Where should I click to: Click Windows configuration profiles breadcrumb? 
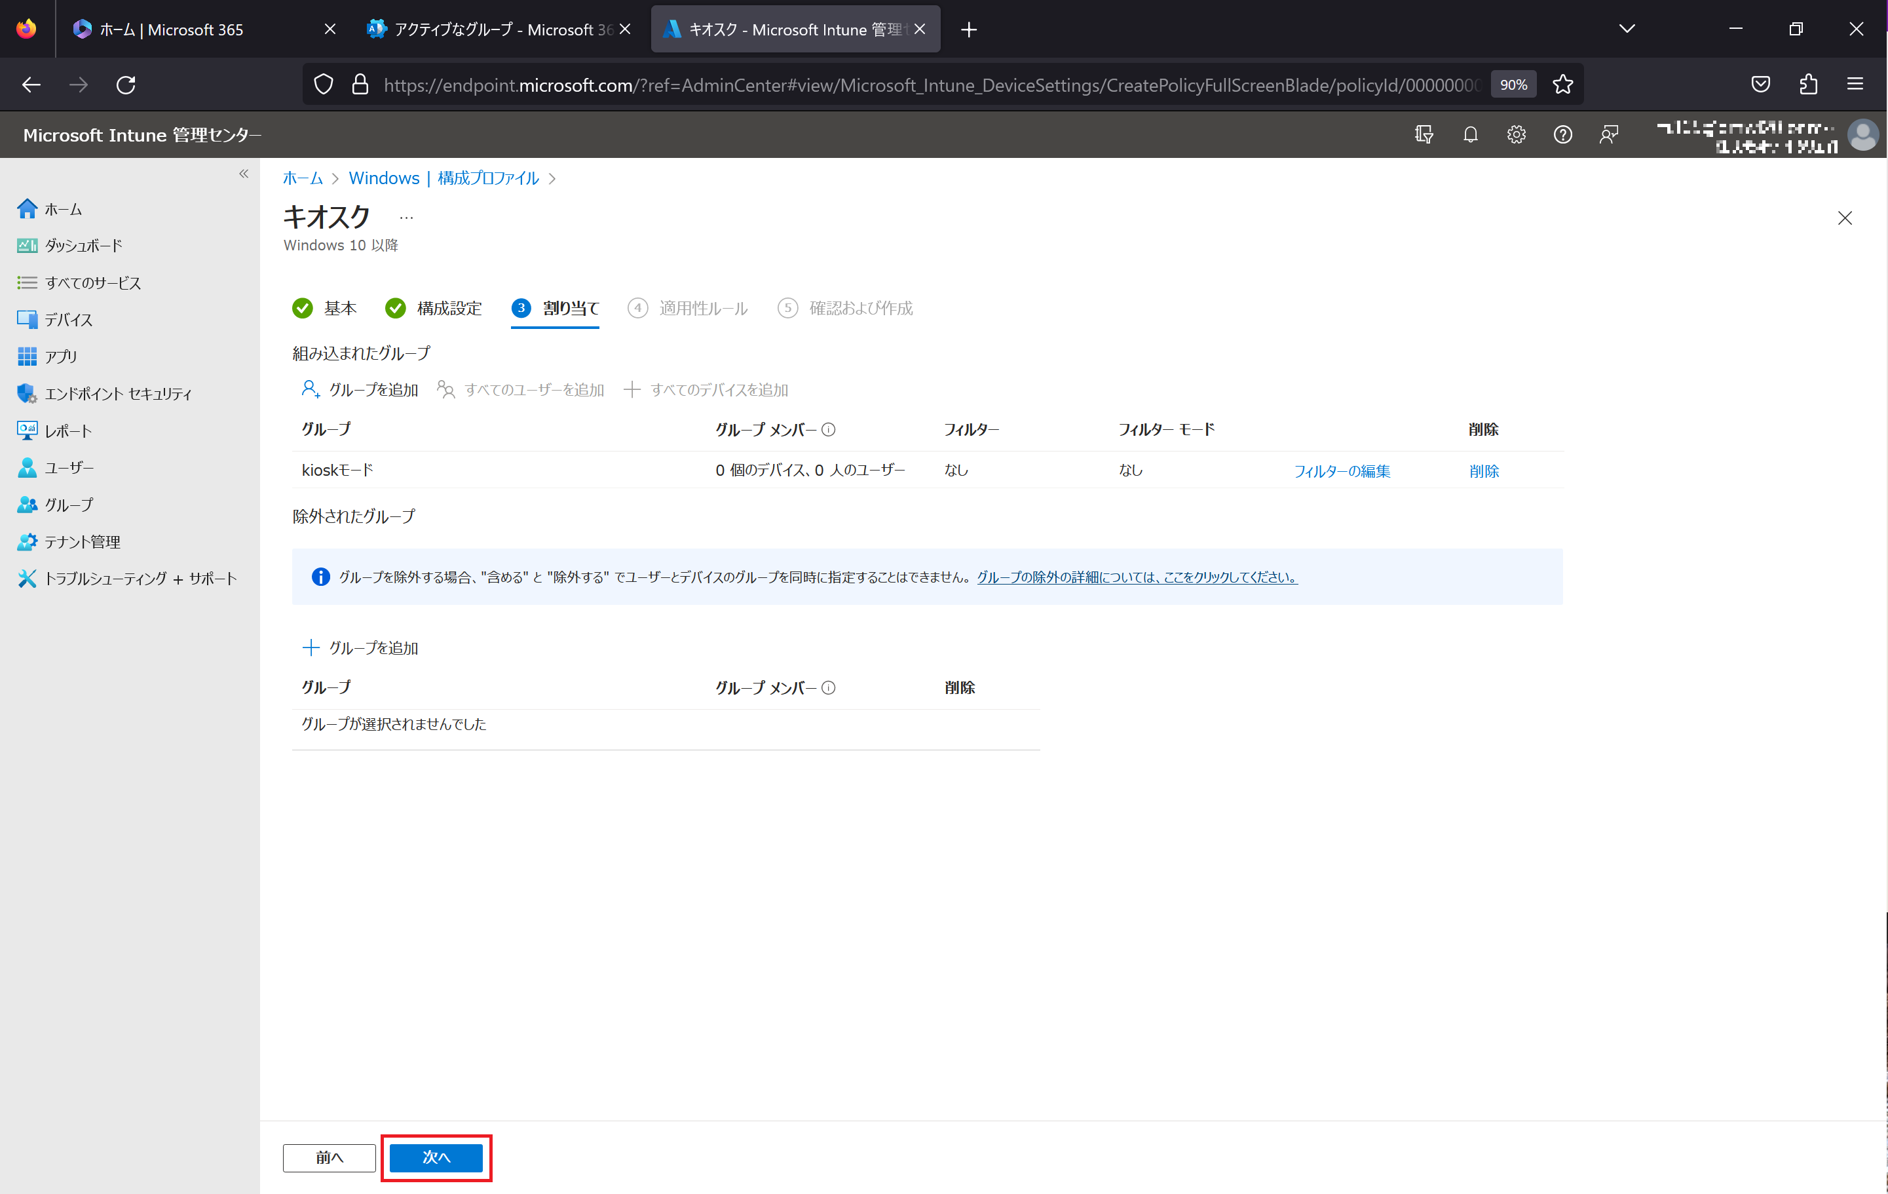coord(444,178)
